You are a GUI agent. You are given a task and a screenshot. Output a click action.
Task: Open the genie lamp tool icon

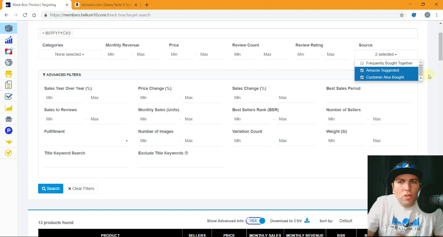point(9,142)
